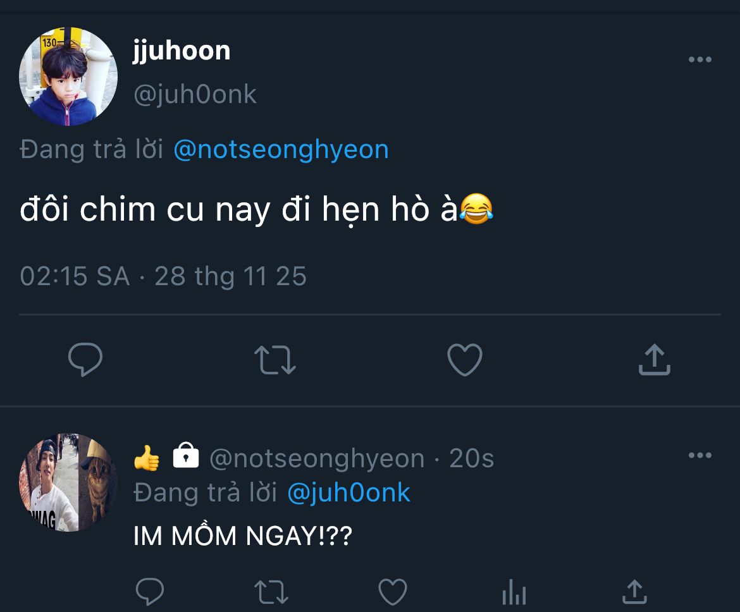This screenshot has height=612, width=740.
Task: Open jjuhoon's profile picture
Action: click(x=68, y=76)
